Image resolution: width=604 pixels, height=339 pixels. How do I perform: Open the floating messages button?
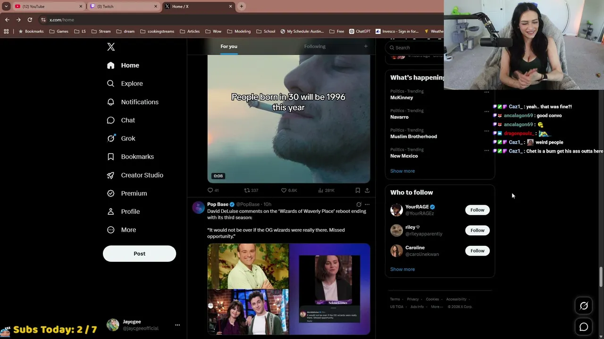coord(584,327)
